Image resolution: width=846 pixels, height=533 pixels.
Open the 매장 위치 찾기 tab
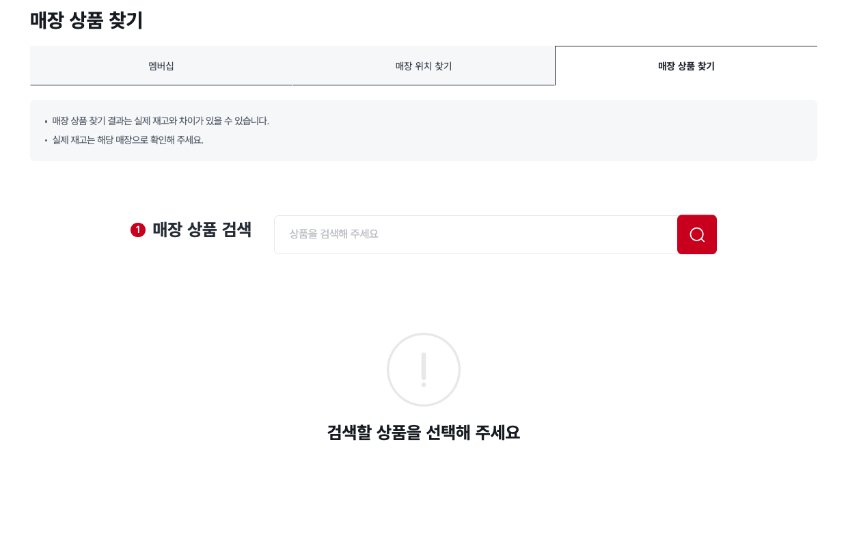tap(423, 66)
